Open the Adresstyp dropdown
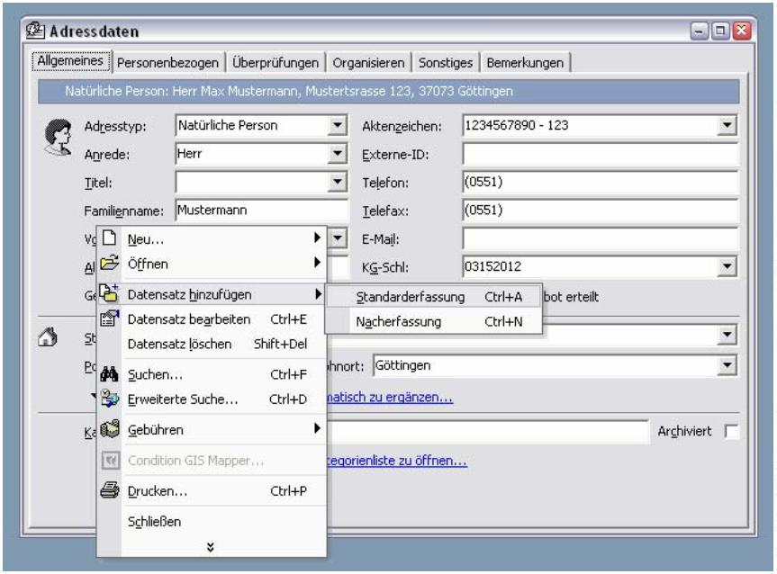 pos(338,127)
